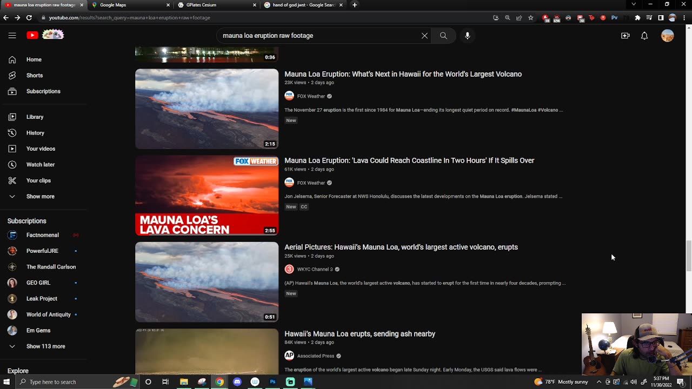
Task: Go to YouTube home via the logo
Action: (45, 35)
